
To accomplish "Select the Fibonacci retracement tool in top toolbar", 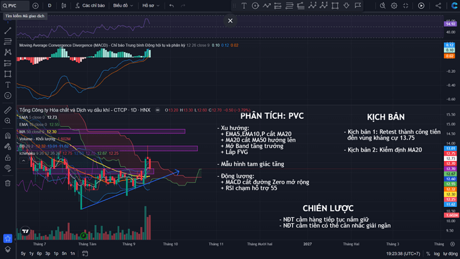I will pos(278,5).
